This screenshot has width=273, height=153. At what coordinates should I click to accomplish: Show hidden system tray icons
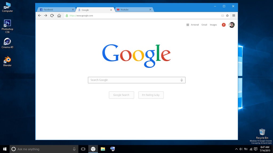[x=236, y=149]
